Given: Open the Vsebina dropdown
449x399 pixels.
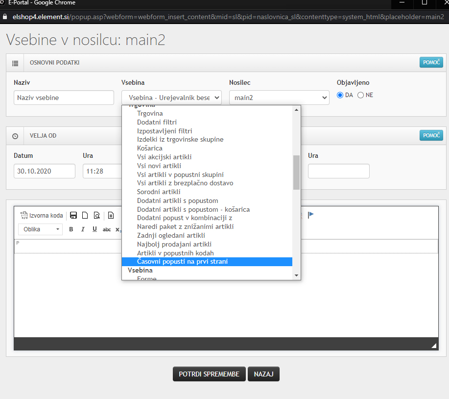Looking at the screenshot, I should 171,98.
